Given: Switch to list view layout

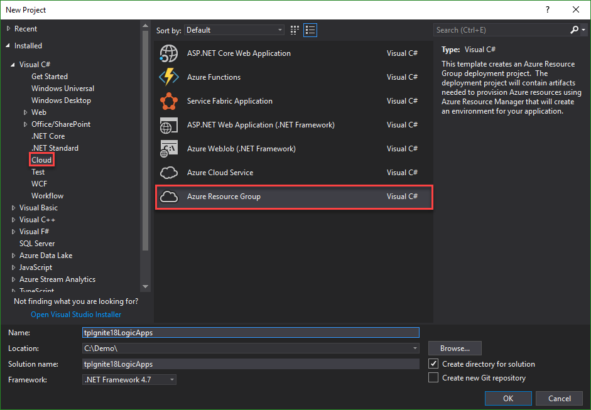Looking at the screenshot, I should click(310, 30).
